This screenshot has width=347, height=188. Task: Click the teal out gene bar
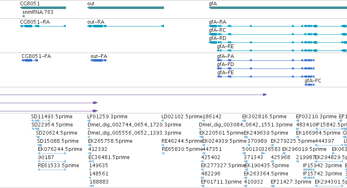pyautogui.click(x=126, y=8)
